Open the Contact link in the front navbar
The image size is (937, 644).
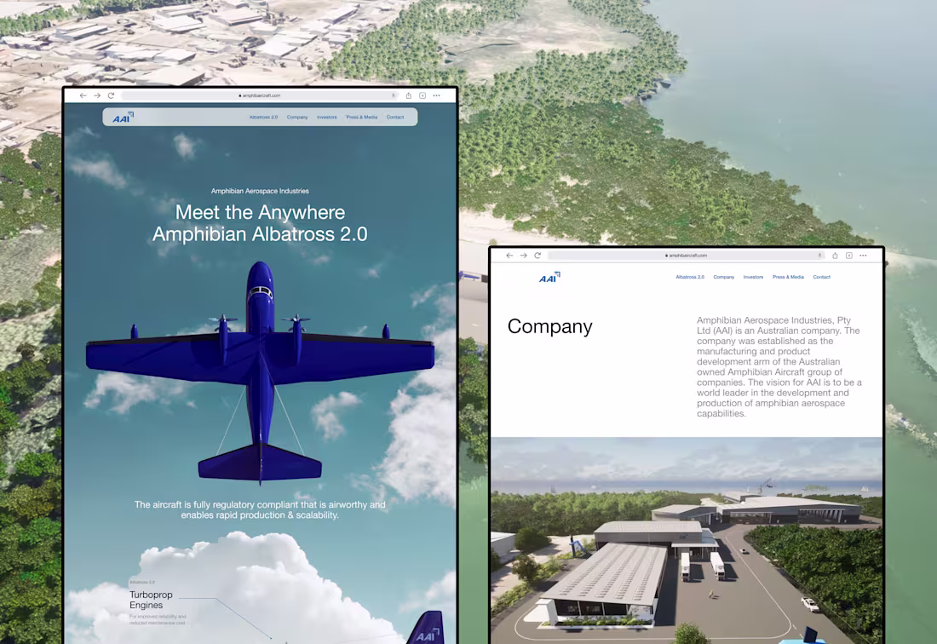click(x=395, y=117)
